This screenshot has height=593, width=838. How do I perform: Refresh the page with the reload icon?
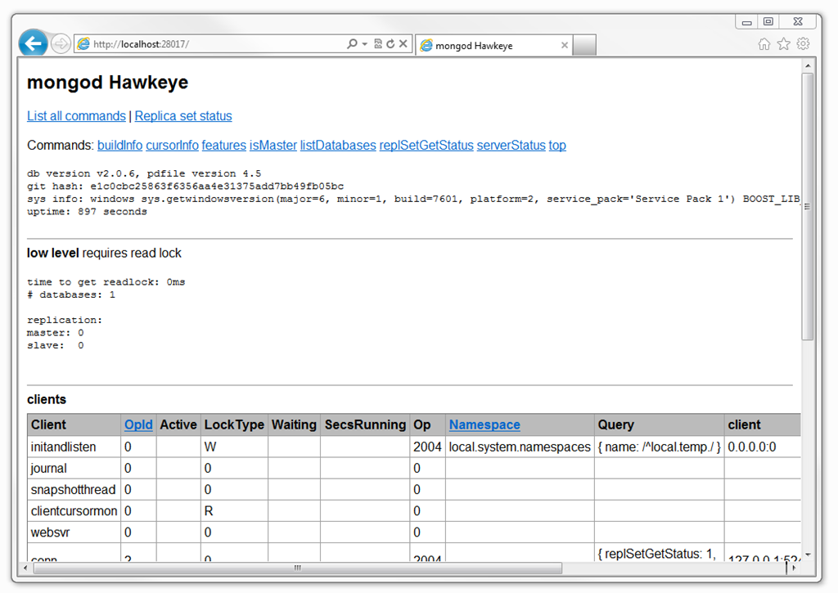pos(390,44)
